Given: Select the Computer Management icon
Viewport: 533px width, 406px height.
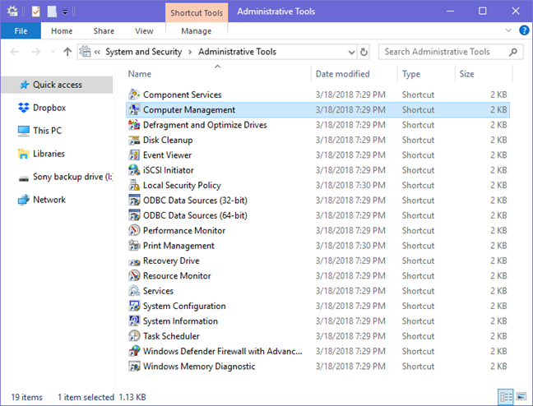Looking at the screenshot, I should tap(134, 109).
